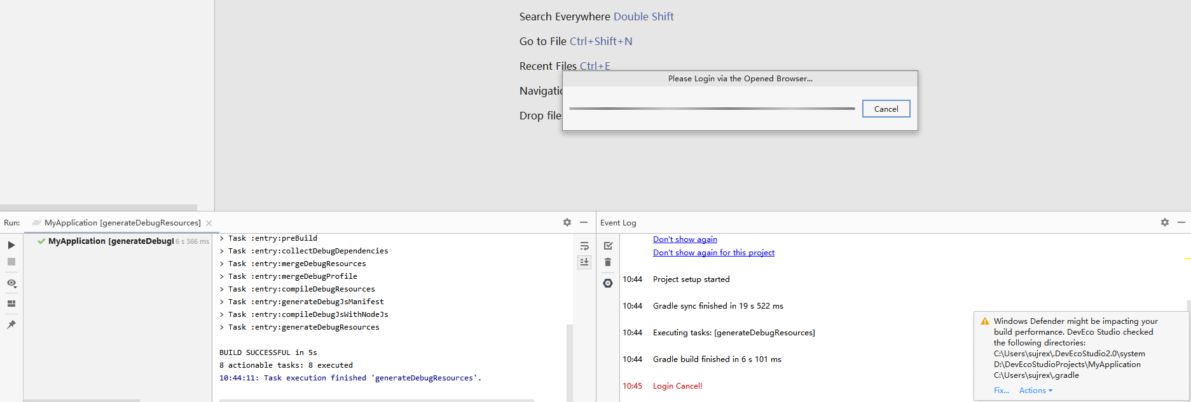Click the restore layout icon in Run panel
The width and height of the screenshot is (1191, 402).
pos(11,304)
